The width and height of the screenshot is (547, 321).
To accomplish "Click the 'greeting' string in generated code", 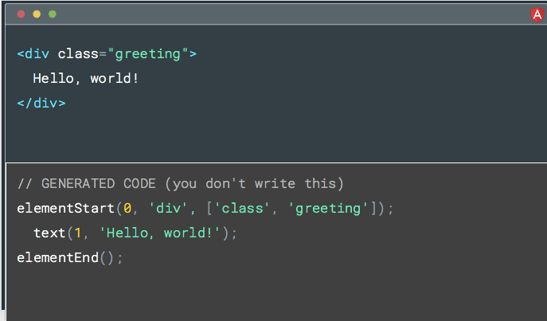I will 322,209.
